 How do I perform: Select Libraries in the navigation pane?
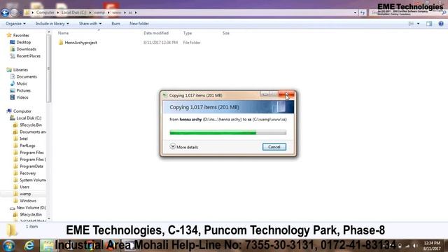click(x=20, y=70)
